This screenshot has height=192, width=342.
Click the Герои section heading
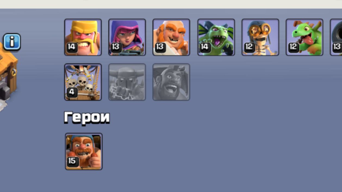pyautogui.click(x=87, y=117)
